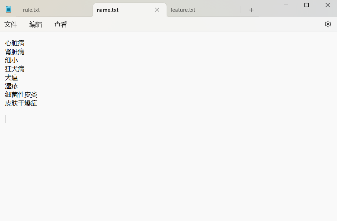Add a new tab with plus icon
This screenshot has height=221, width=337.
(x=251, y=10)
